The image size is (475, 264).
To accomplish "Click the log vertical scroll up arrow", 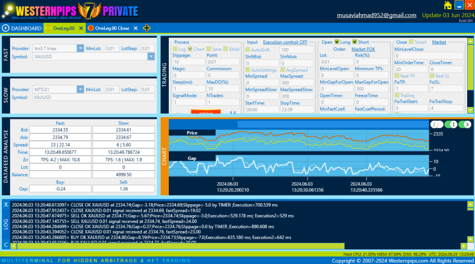I will coord(470,205).
